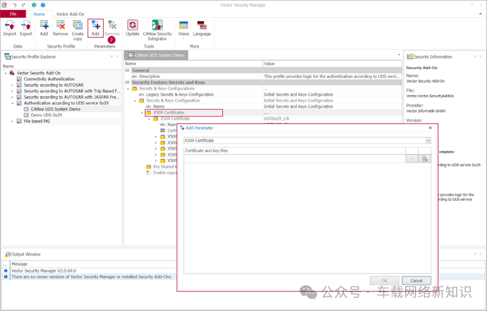The height and width of the screenshot is (311, 487).
Task: Open the X509 Certificate combo box dropdown
Action: coord(428,141)
